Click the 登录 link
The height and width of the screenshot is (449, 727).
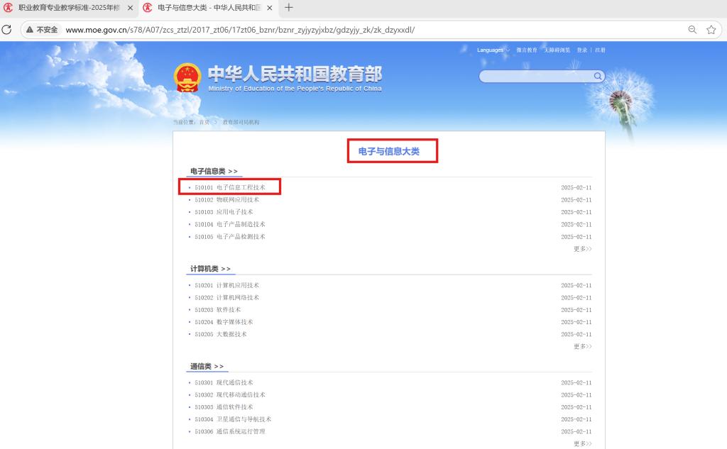click(x=582, y=50)
